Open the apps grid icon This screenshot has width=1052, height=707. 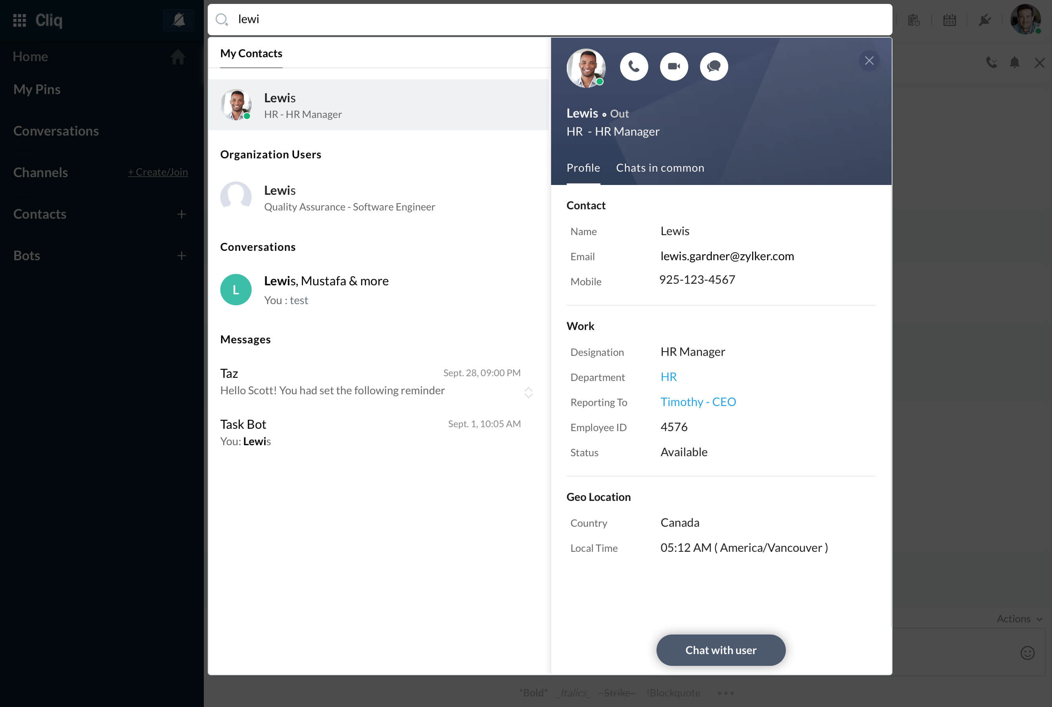(x=19, y=20)
